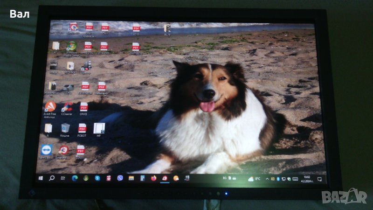Open Avast Free Antivirus desktop shortcut

click(49, 107)
